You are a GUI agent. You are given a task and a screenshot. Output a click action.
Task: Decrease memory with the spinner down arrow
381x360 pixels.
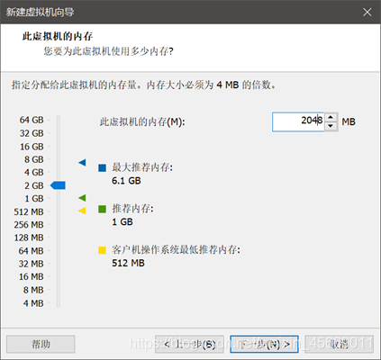(x=331, y=126)
